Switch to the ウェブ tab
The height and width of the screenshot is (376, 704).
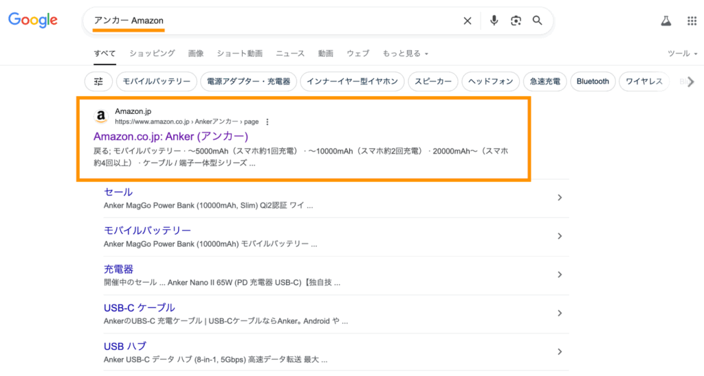point(357,54)
